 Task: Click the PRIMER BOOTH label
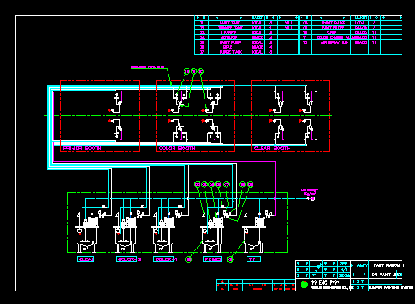click(x=82, y=149)
